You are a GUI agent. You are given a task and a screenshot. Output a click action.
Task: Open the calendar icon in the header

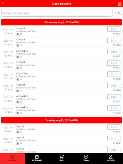119,4
